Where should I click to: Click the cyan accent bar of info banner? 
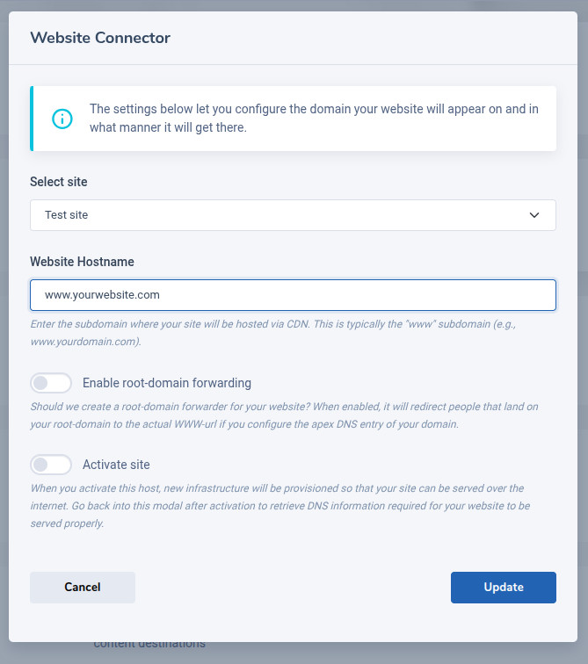pos(32,119)
